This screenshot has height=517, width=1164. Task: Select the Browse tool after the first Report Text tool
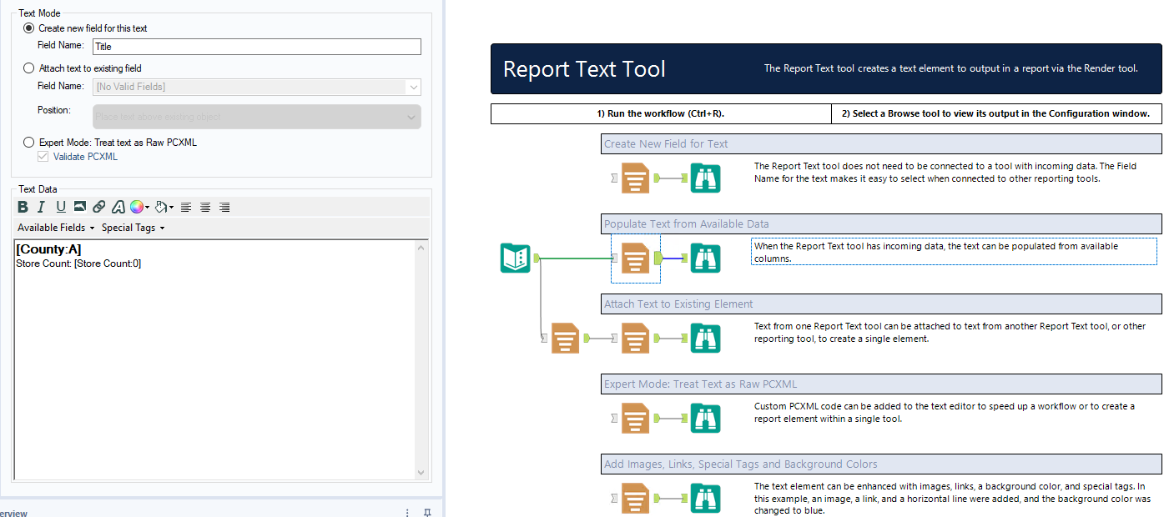(705, 178)
